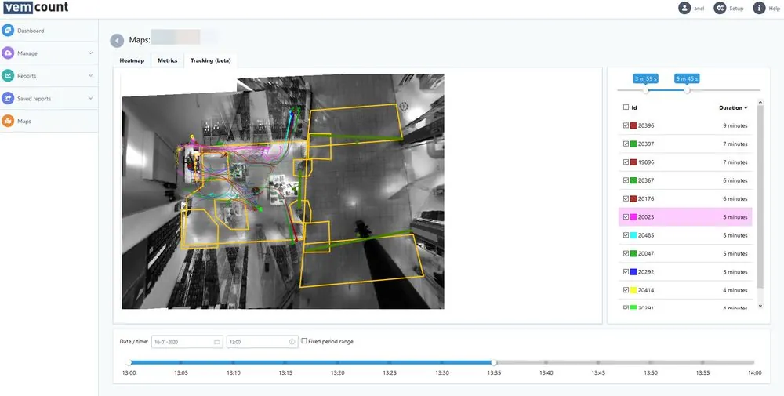Expand the Manage menu chevron
The height and width of the screenshot is (396, 784).
click(x=90, y=53)
